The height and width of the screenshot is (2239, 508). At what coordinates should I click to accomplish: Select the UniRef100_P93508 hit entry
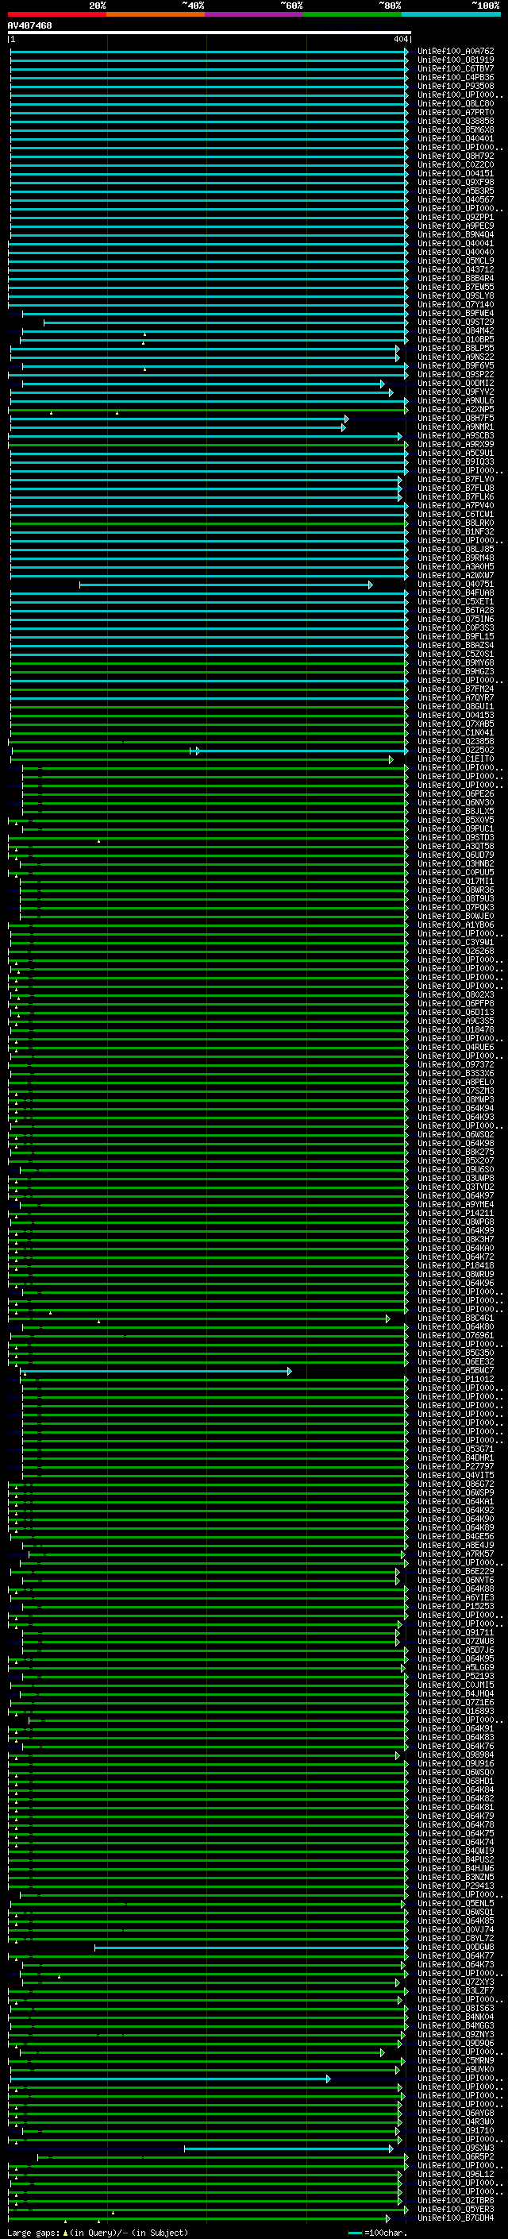click(455, 86)
